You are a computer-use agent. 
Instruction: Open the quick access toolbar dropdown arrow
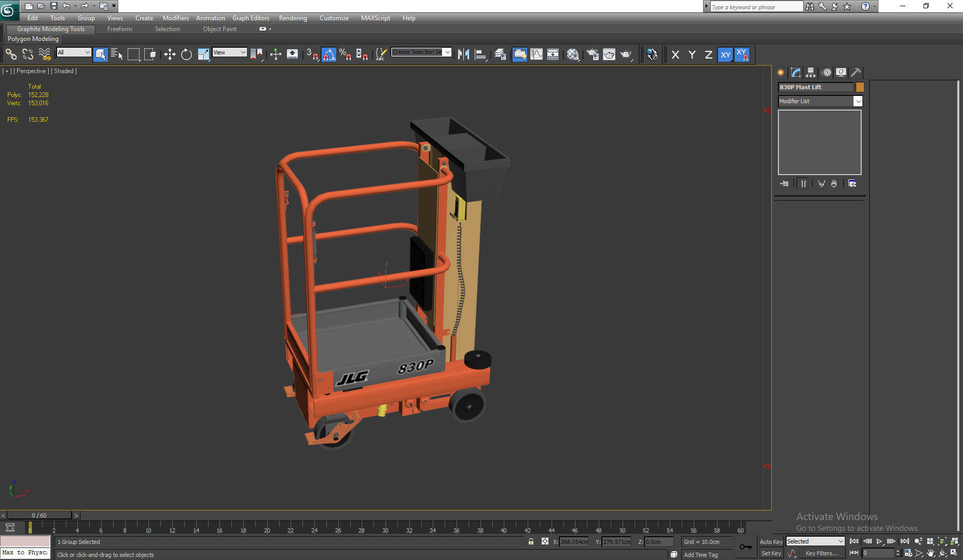pyautogui.click(x=114, y=6)
